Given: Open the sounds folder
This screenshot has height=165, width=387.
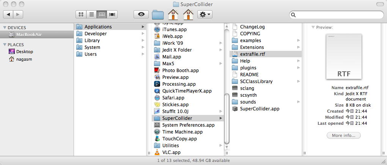Looking at the screenshot, I should pos(266,102).
